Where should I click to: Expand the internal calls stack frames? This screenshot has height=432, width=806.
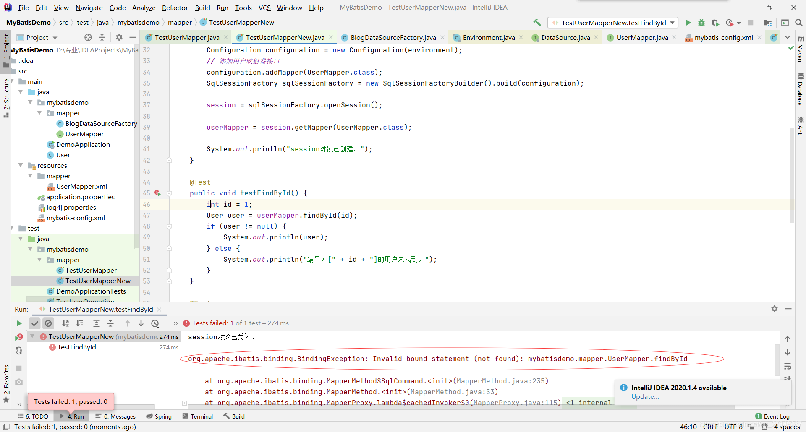click(184, 403)
